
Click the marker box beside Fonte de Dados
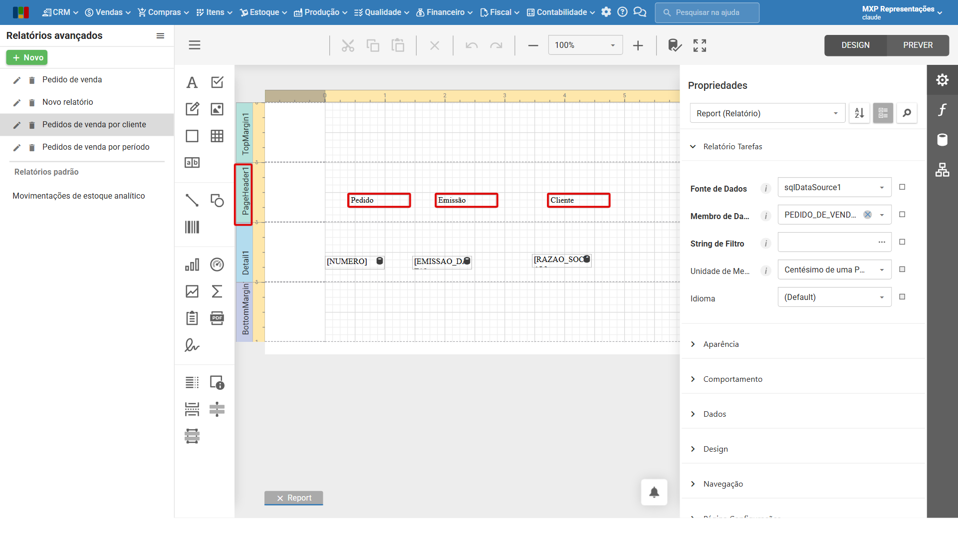coord(902,187)
